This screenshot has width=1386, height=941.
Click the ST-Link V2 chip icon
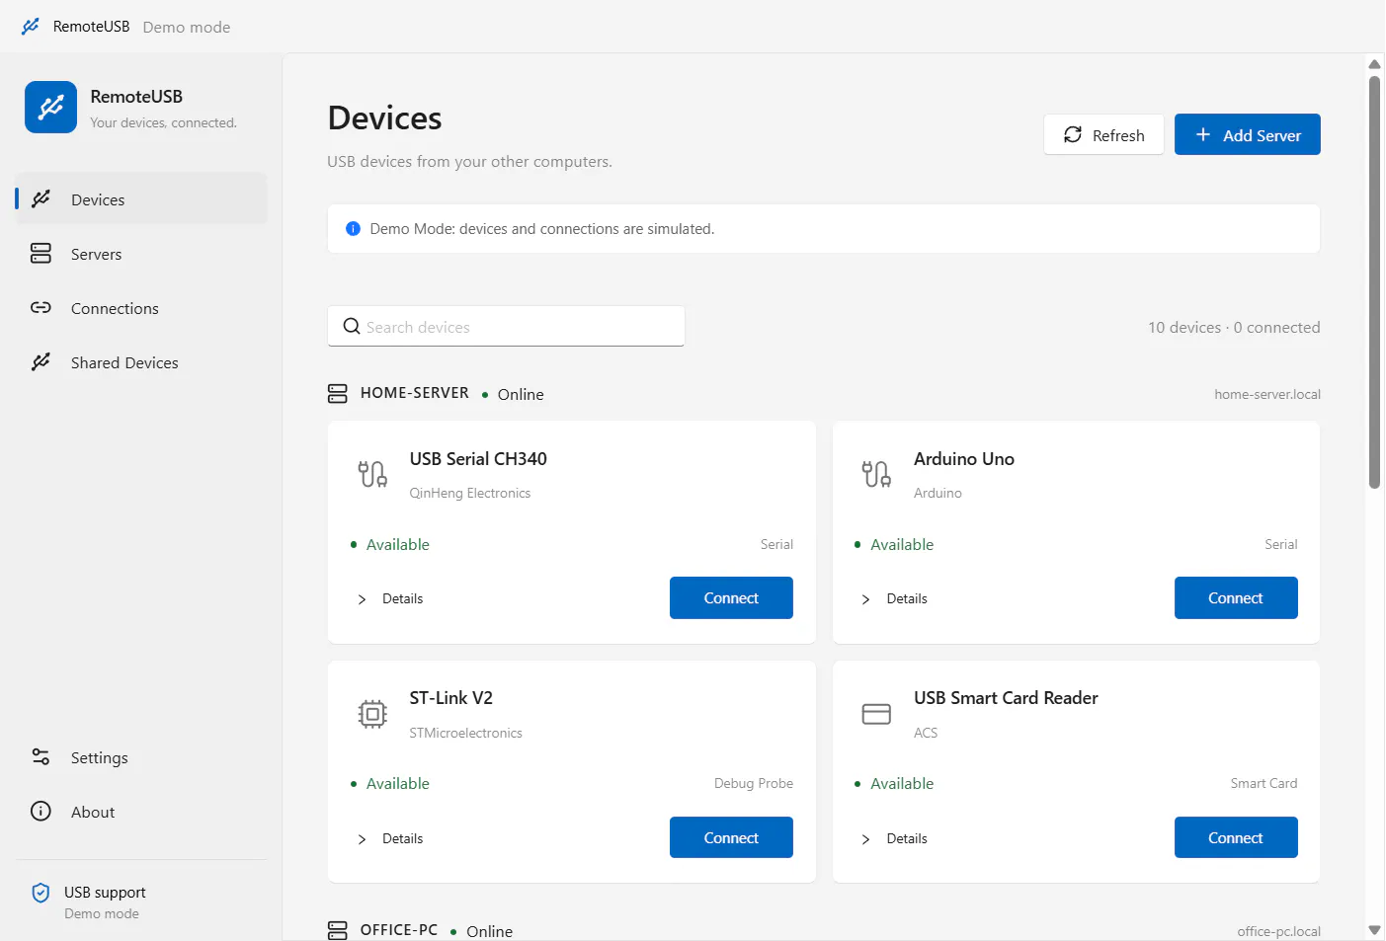point(372,714)
